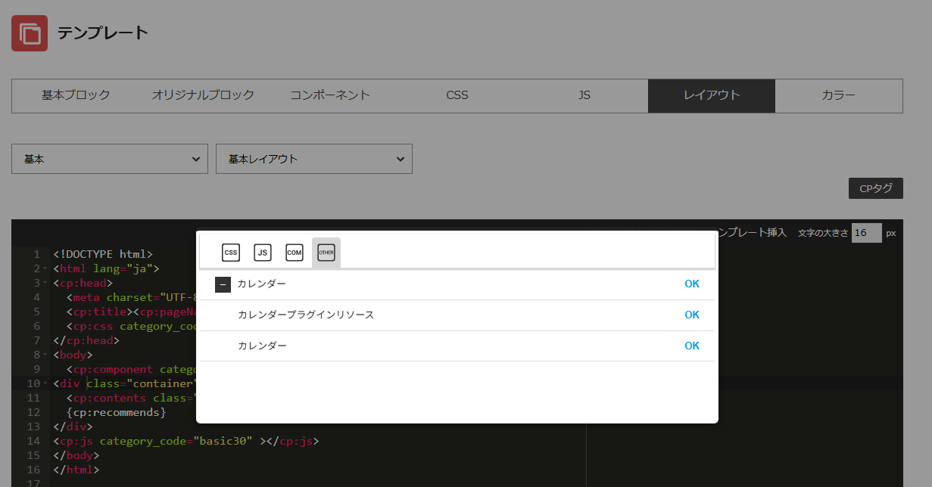Screen dimensions: 932x487
Task: Click the CPタグ button
Action: click(x=875, y=188)
